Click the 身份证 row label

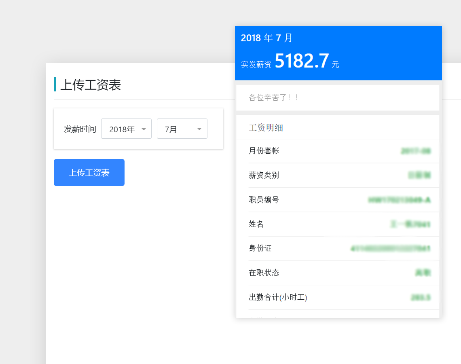[x=260, y=248]
